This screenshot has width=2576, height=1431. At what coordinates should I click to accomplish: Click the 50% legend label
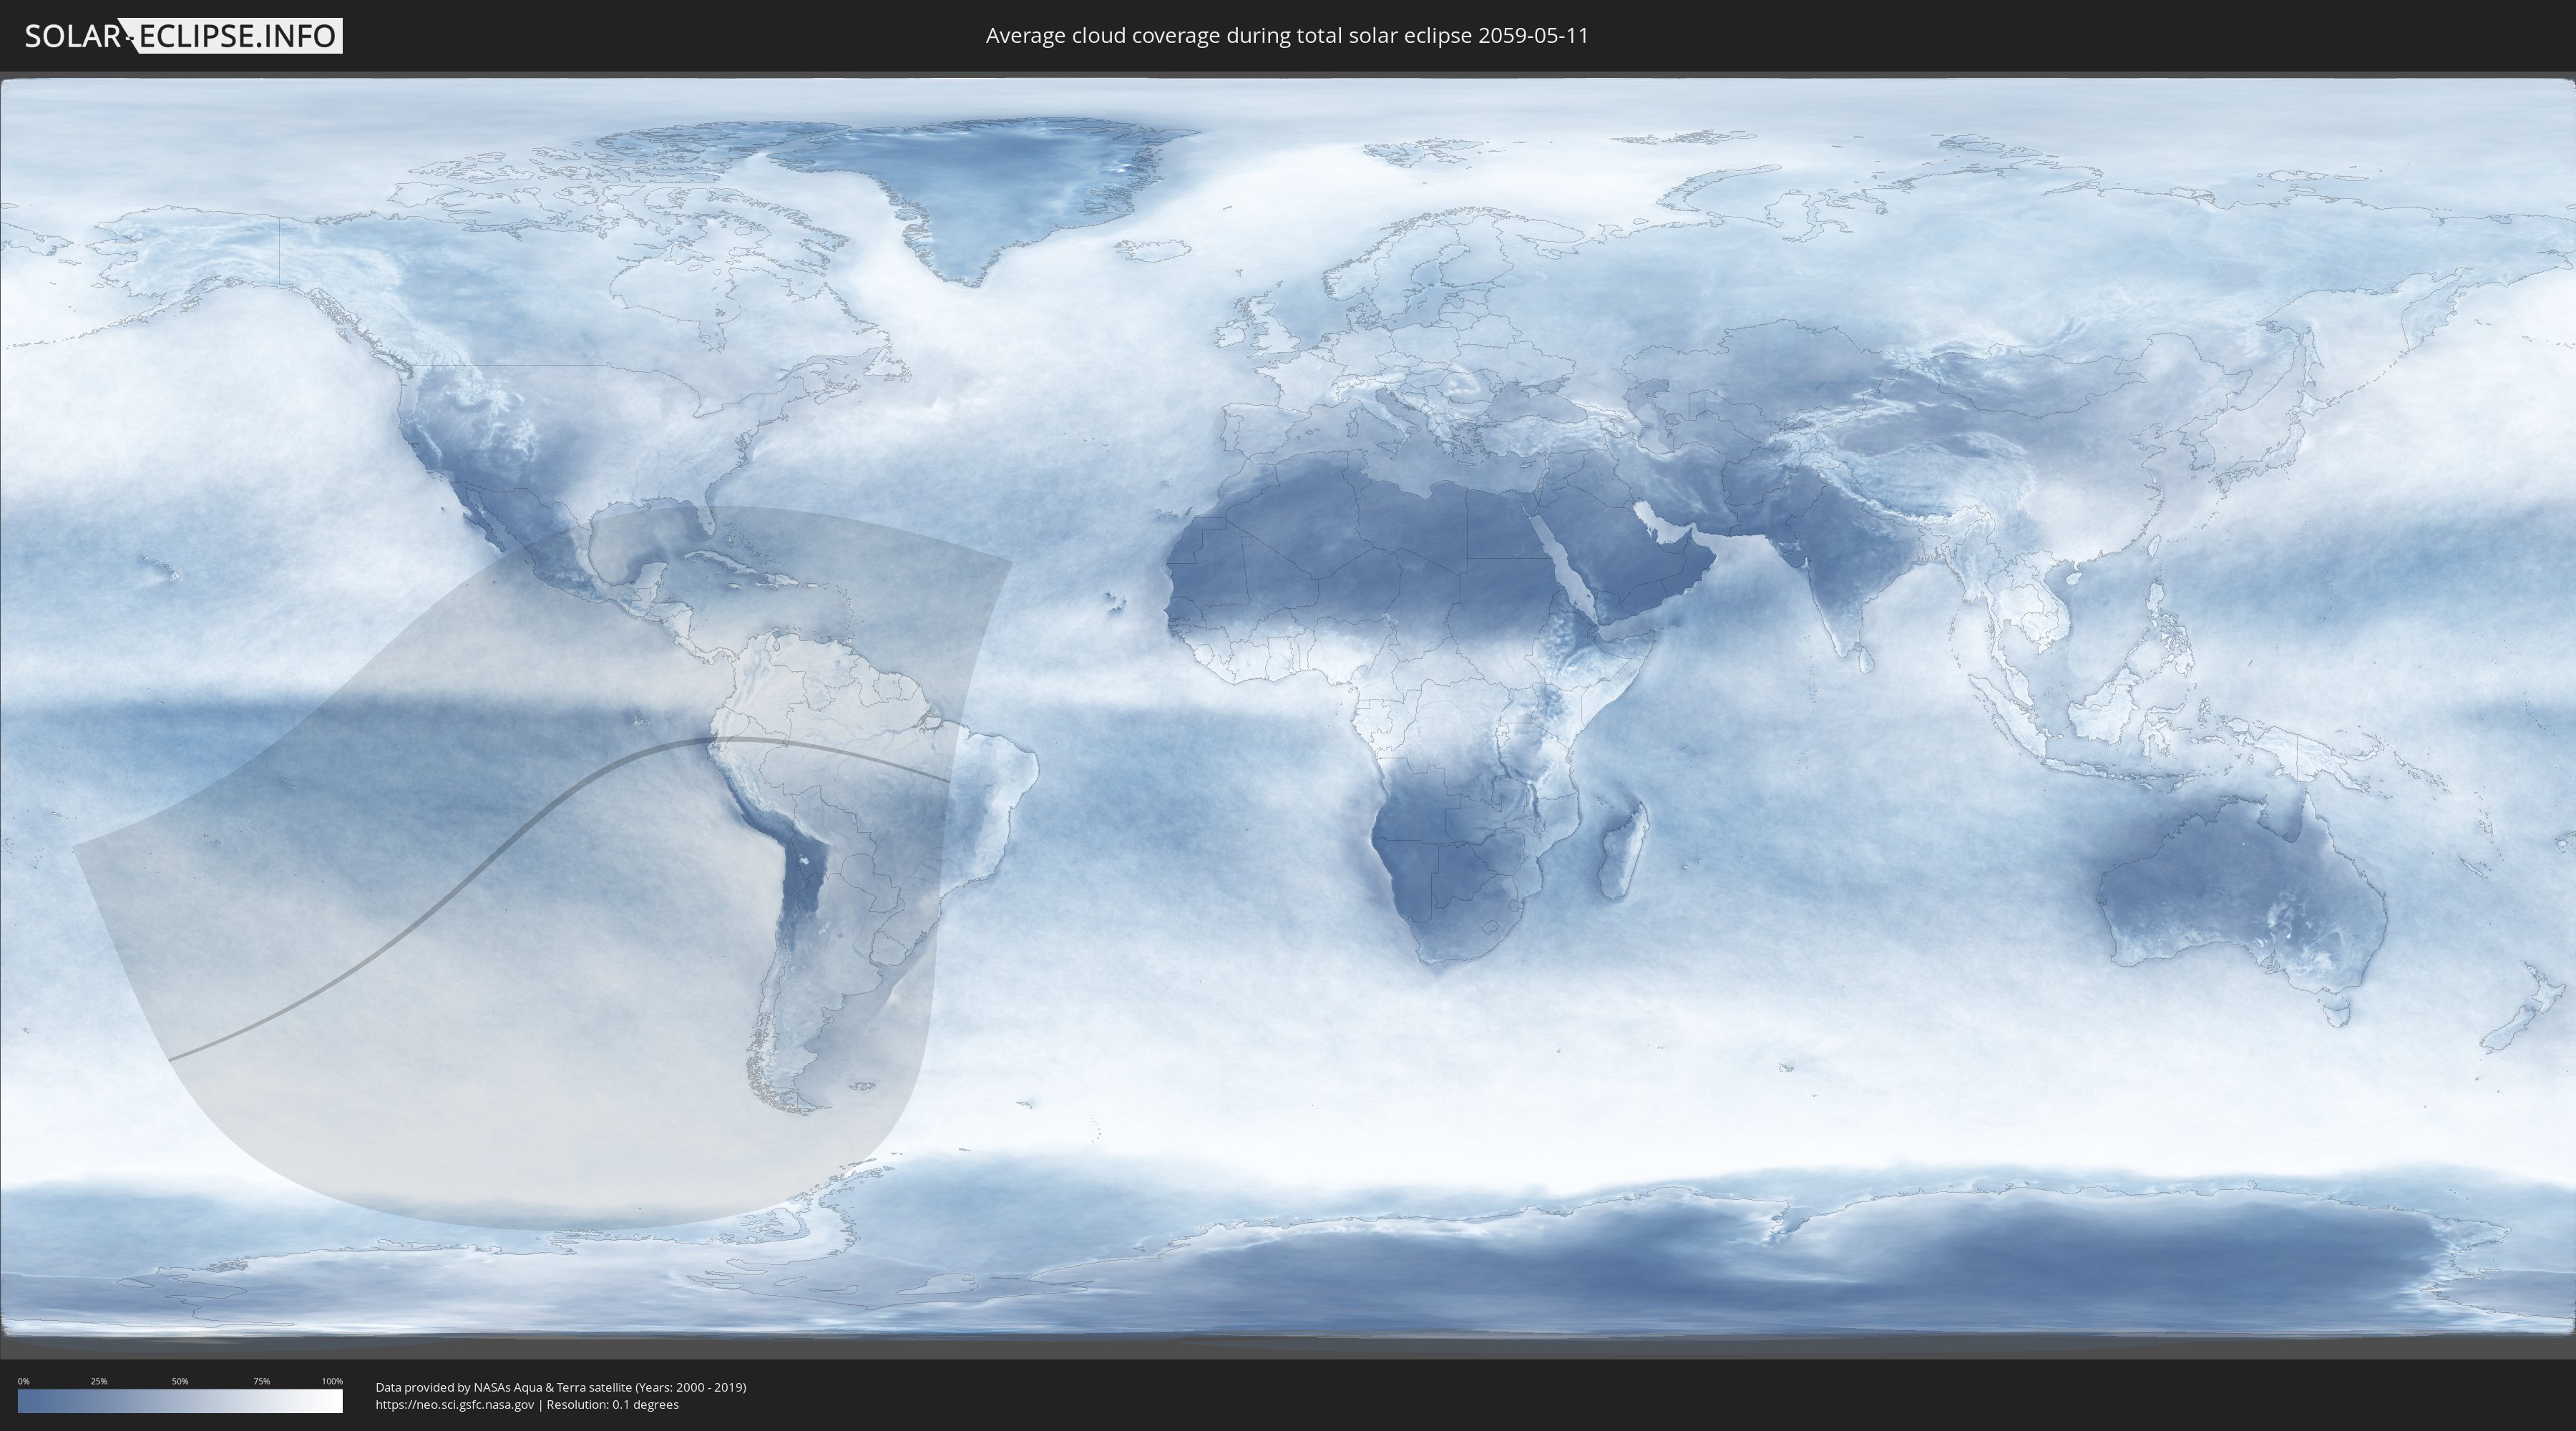(180, 1381)
